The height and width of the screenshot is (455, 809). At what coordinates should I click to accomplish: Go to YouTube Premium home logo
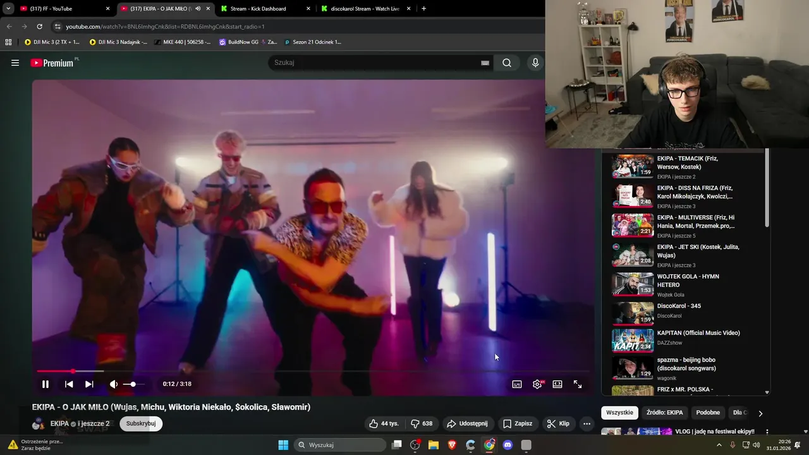pyautogui.click(x=52, y=63)
